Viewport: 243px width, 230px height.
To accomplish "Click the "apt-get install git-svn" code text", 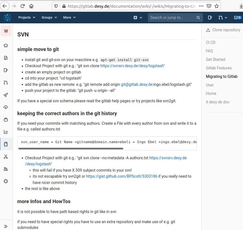I will click(x=125, y=60).
